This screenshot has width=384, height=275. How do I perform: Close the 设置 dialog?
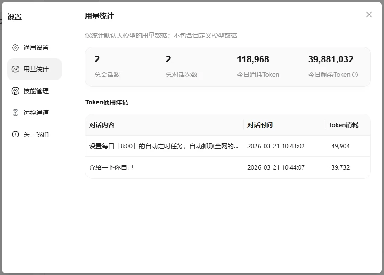(x=369, y=14)
